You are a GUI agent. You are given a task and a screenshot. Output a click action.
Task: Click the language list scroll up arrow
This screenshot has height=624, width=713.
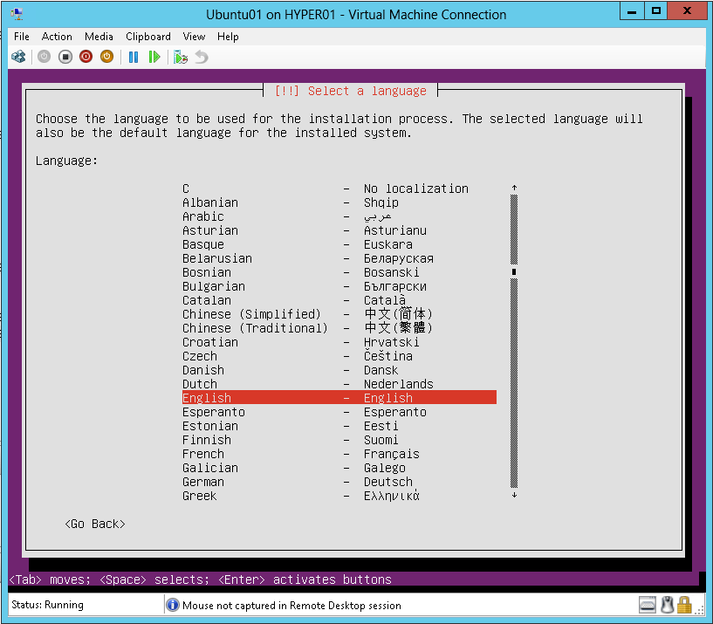click(x=514, y=188)
